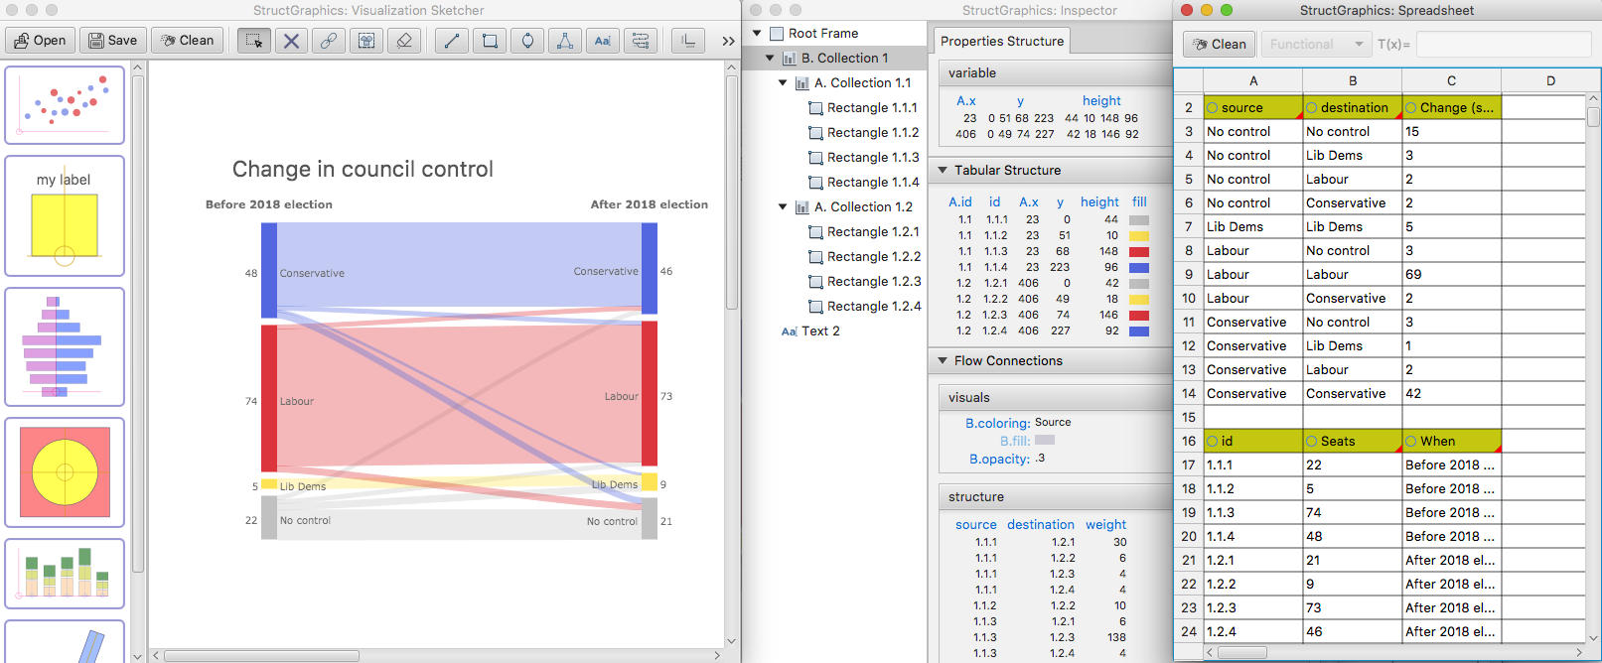
Task: Choose the chain link tool
Action: 329,41
